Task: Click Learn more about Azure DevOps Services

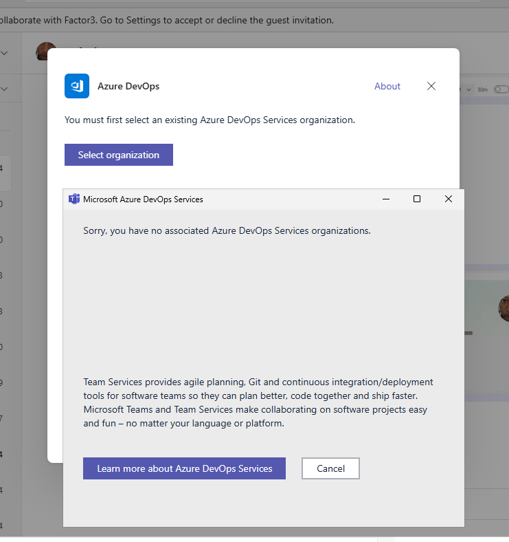Action: pyautogui.click(x=184, y=468)
